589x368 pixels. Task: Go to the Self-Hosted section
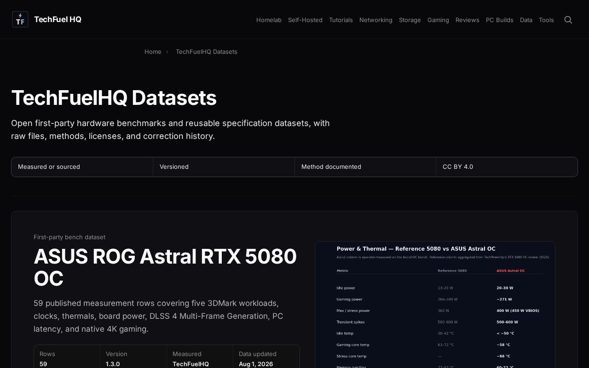(x=305, y=20)
